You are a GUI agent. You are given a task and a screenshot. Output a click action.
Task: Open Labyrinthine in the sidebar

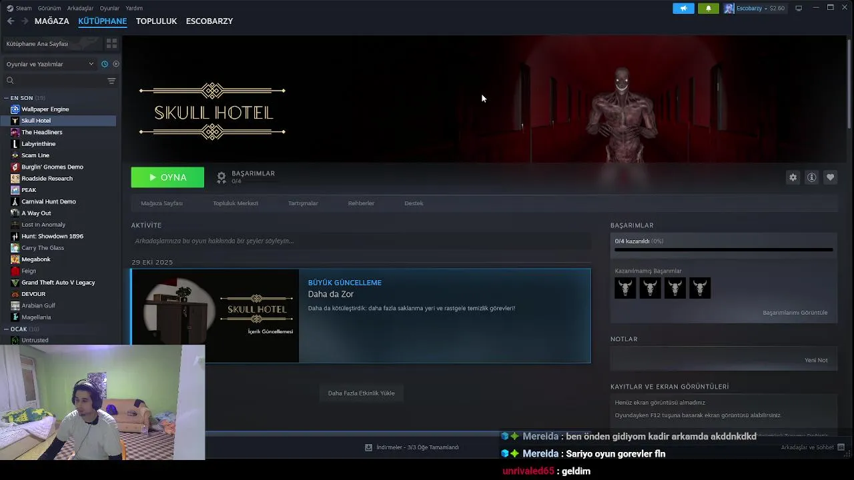[38, 144]
